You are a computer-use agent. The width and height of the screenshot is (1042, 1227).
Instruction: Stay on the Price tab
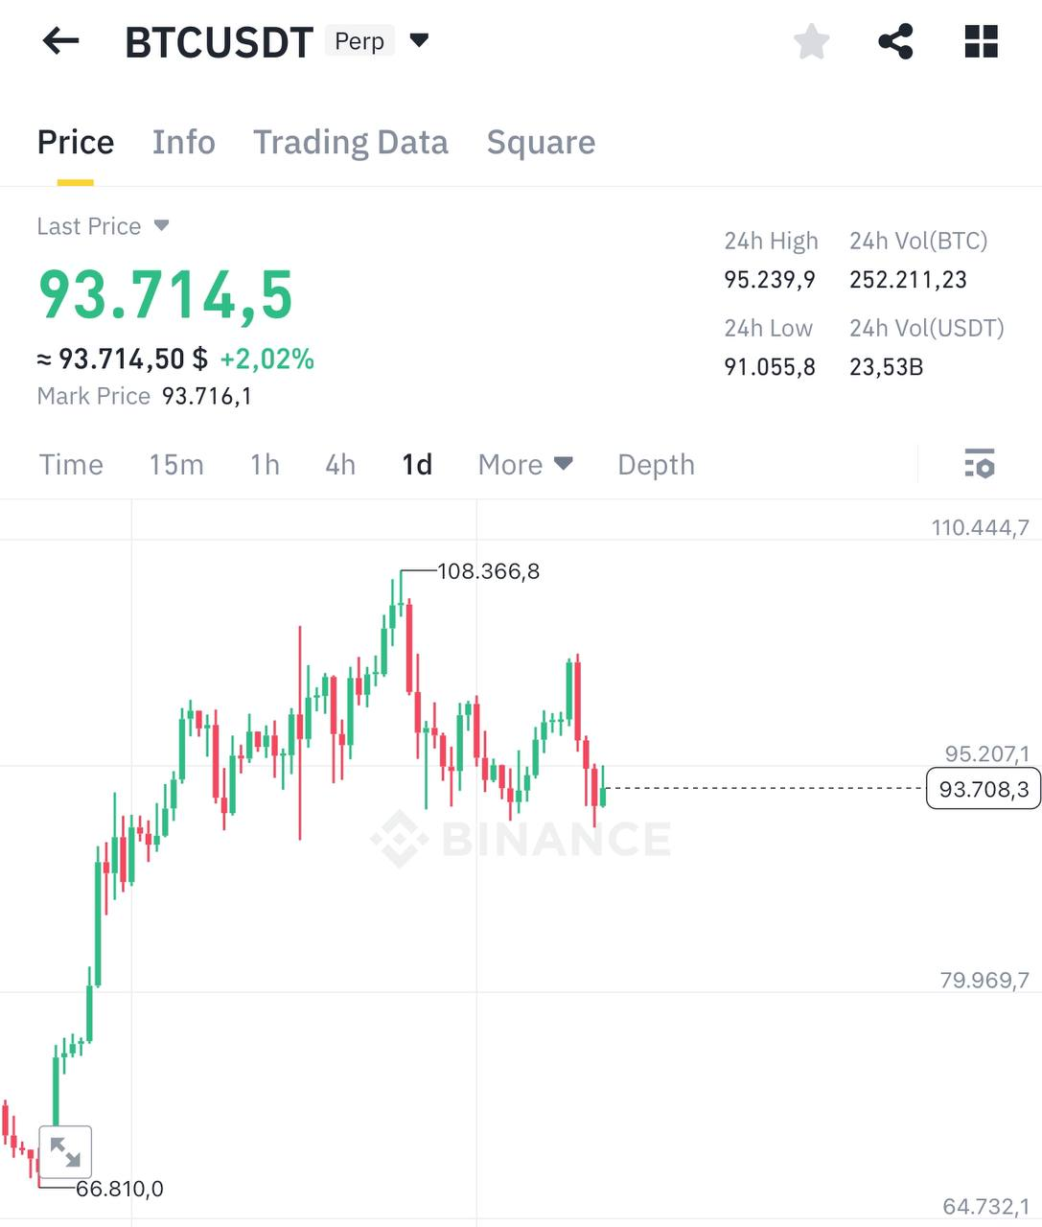(75, 142)
